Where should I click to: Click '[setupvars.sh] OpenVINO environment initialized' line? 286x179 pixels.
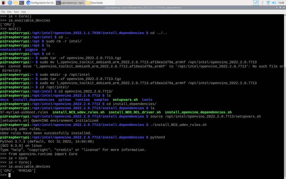click(49, 120)
